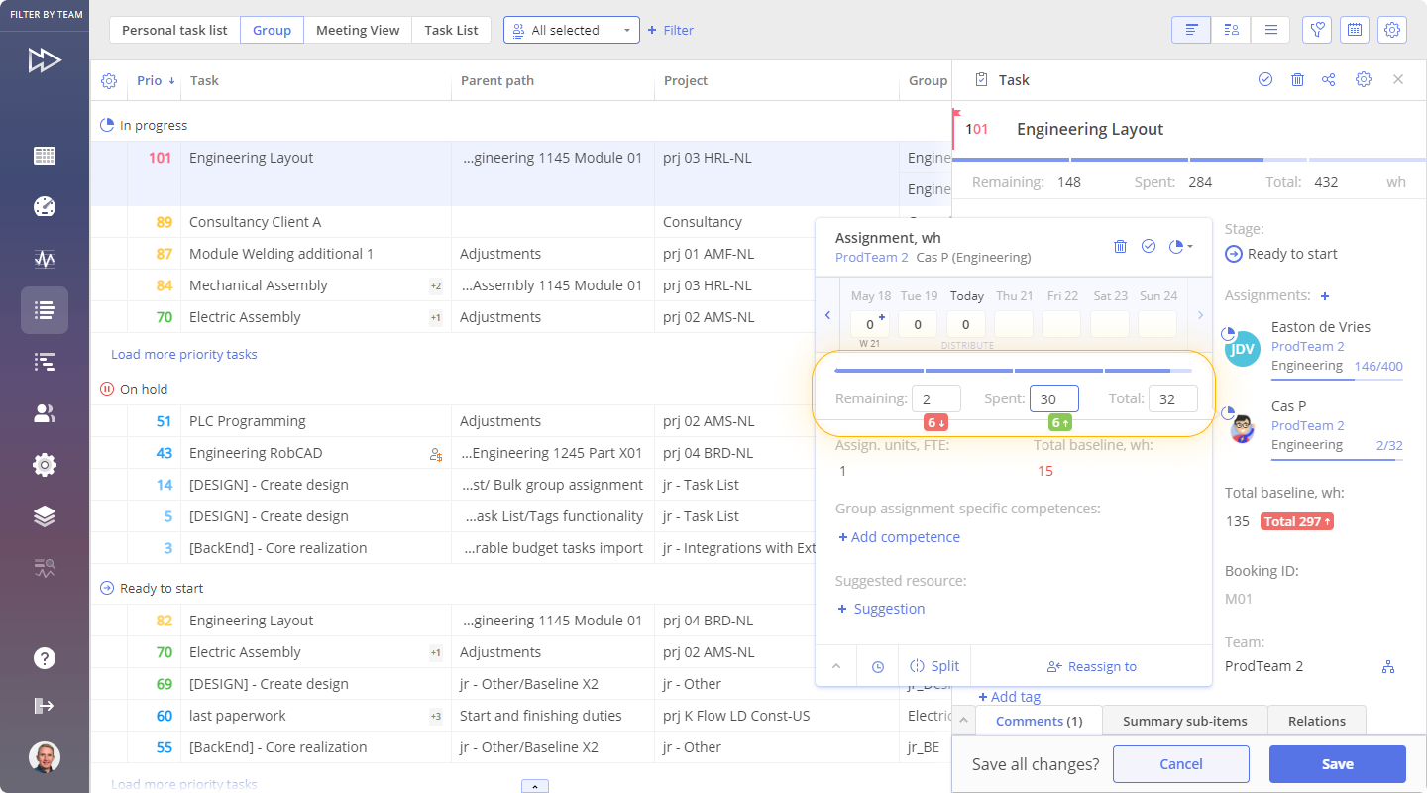Collapse the Ready to start group
The image size is (1427, 793).
108,588
